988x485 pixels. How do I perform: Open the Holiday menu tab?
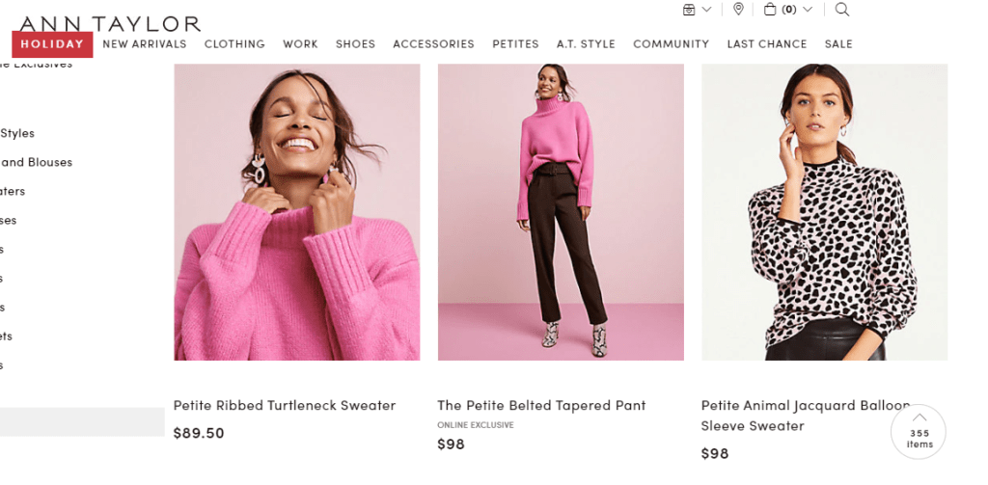pyautogui.click(x=52, y=44)
